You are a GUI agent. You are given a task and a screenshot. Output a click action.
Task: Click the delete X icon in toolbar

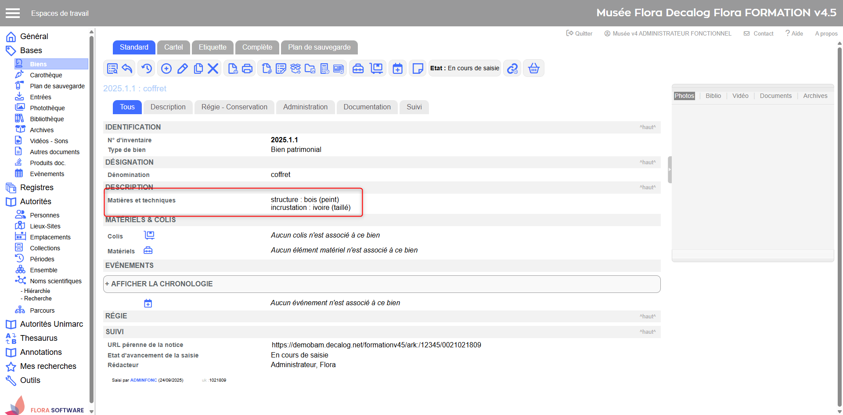(x=213, y=69)
